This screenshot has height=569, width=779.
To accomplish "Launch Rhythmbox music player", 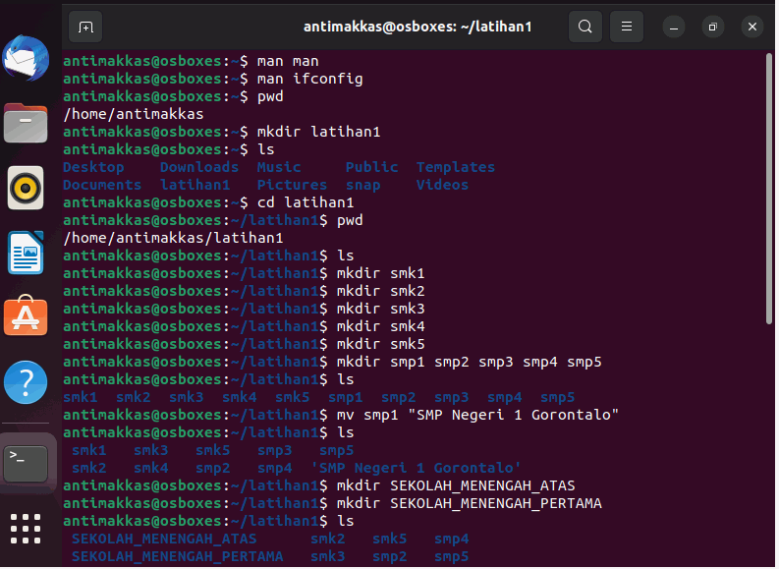I will pos(26,189).
